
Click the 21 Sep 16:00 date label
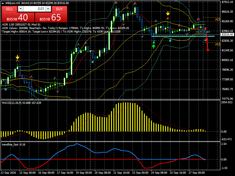(122, 172)
